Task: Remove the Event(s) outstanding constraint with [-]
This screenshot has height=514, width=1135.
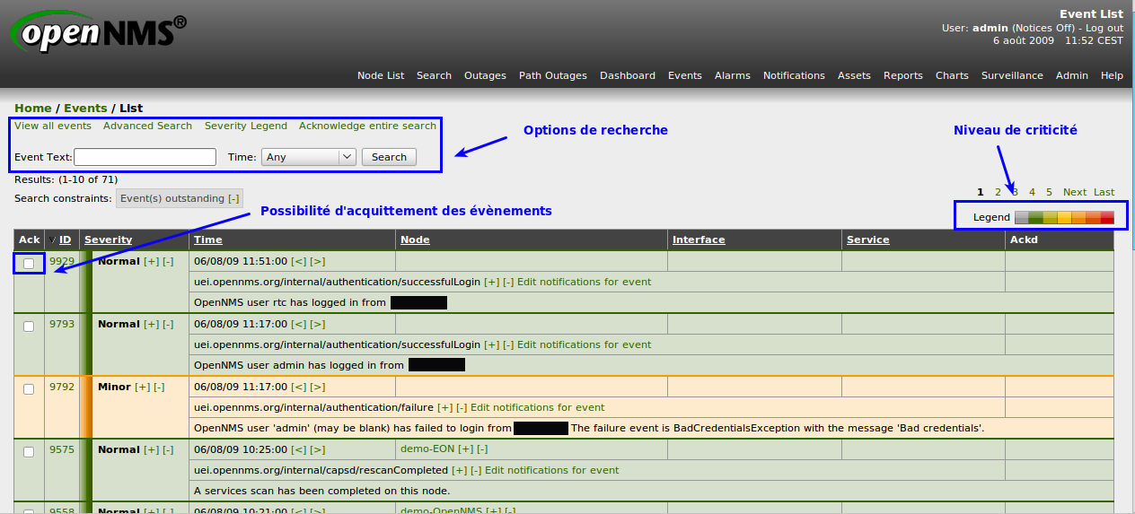Action: tap(233, 198)
